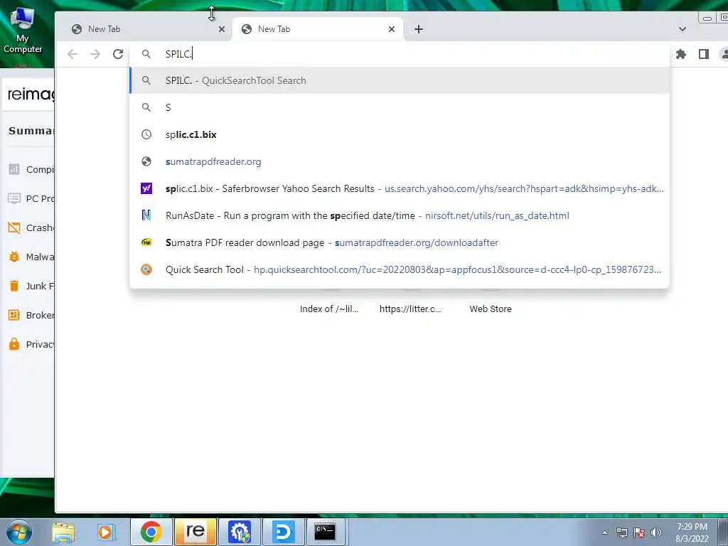Open the Index of /~lil shortcut
The width and height of the screenshot is (728, 546).
tap(329, 309)
